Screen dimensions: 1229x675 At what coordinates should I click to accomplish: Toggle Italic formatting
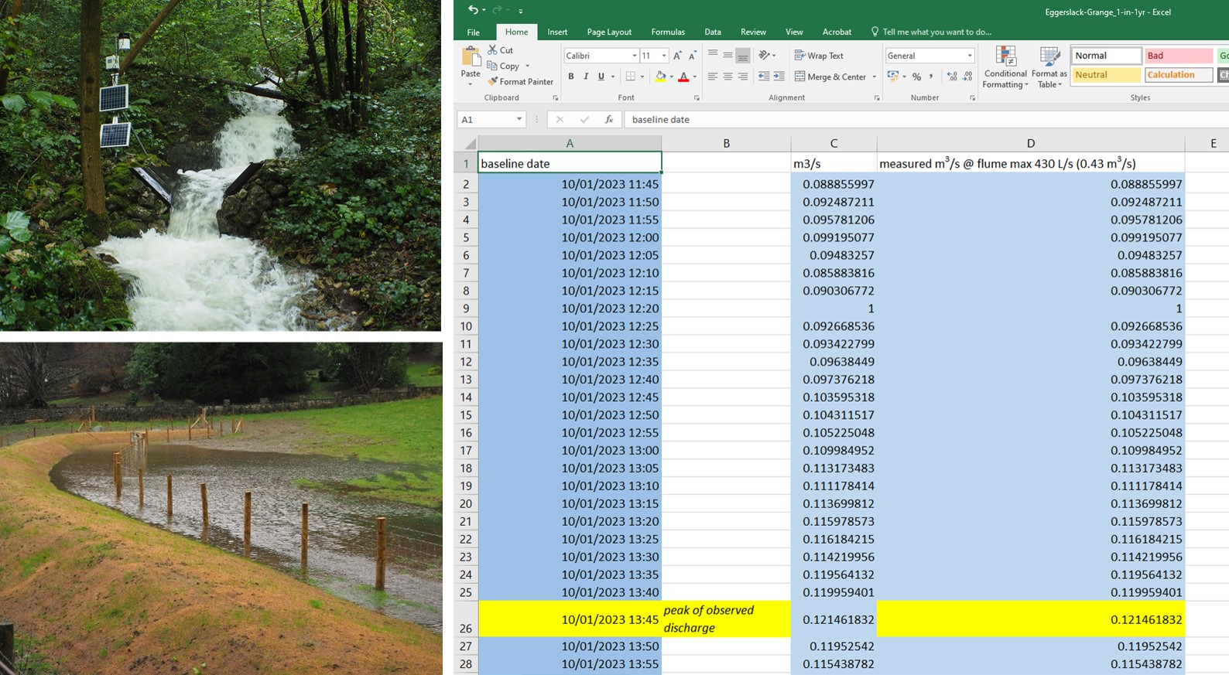point(586,77)
